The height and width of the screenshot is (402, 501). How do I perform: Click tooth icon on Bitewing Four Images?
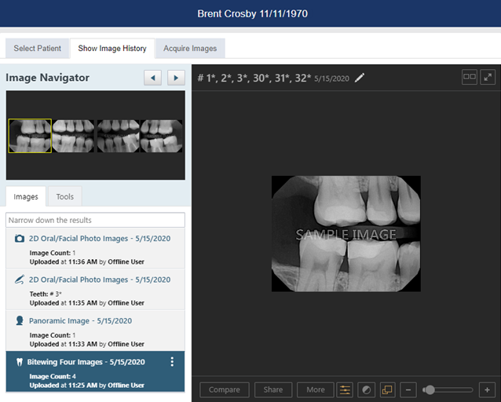click(20, 362)
